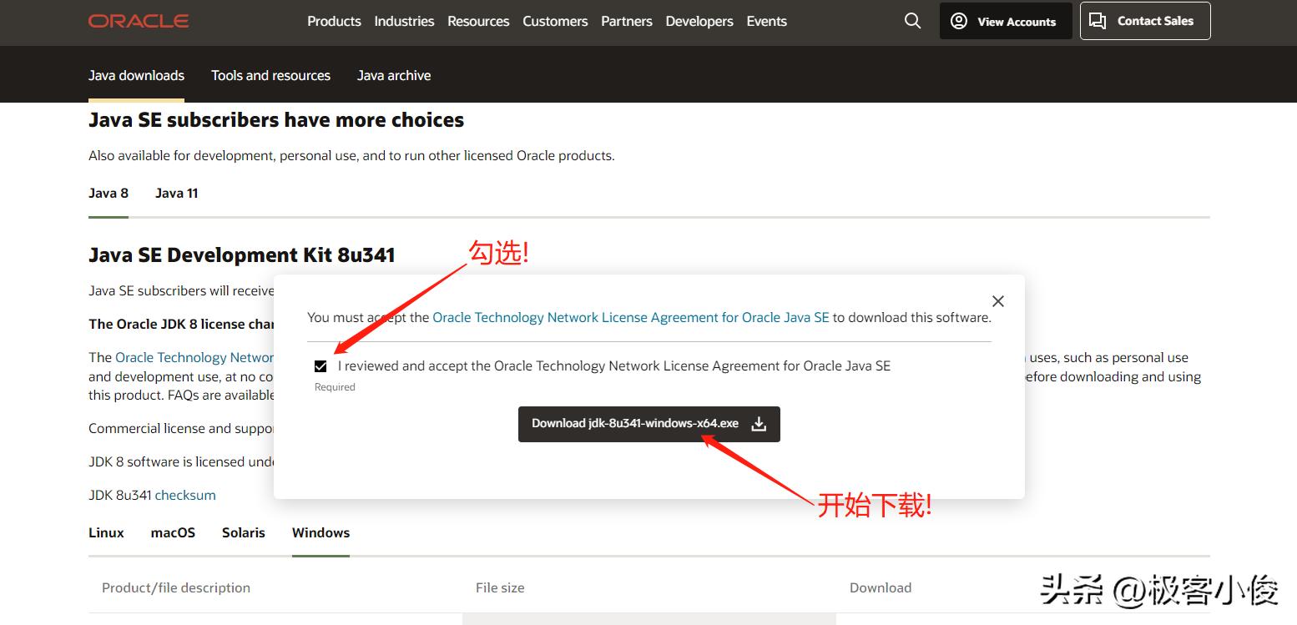
Task: Open the license agreement link in dialog
Action: (x=631, y=318)
